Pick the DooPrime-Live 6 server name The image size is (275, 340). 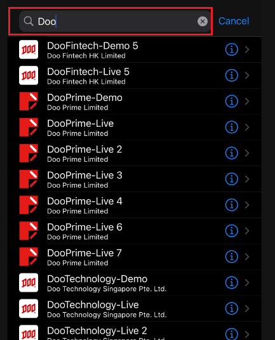pos(84,227)
